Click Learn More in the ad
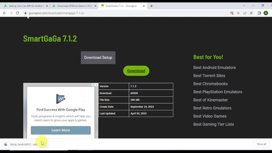Viewport: 272px width, 153px height. [x=61, y=130]
